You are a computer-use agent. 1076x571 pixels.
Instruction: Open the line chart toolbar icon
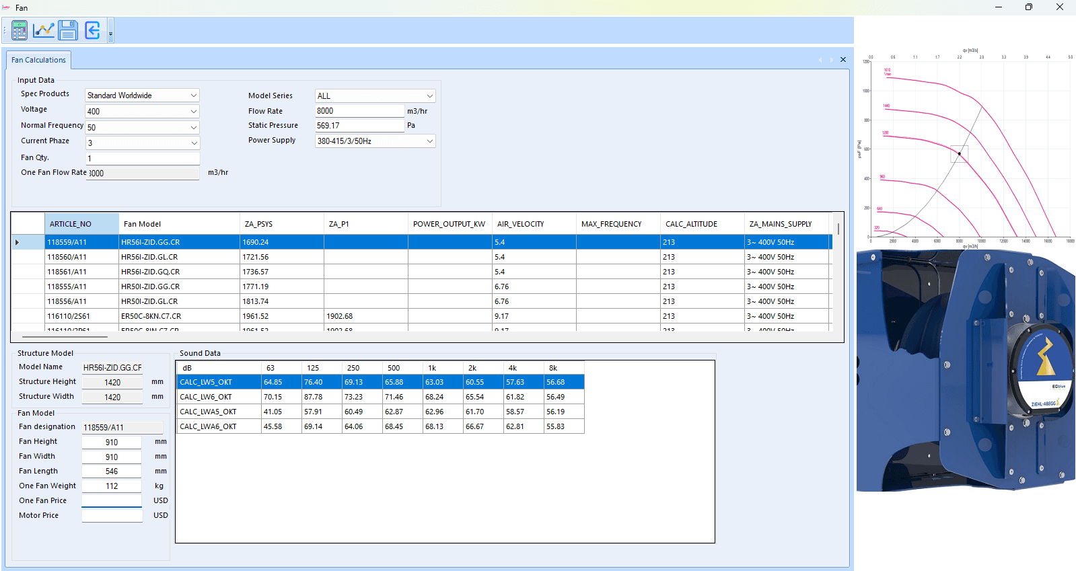[x=44, y=30]
